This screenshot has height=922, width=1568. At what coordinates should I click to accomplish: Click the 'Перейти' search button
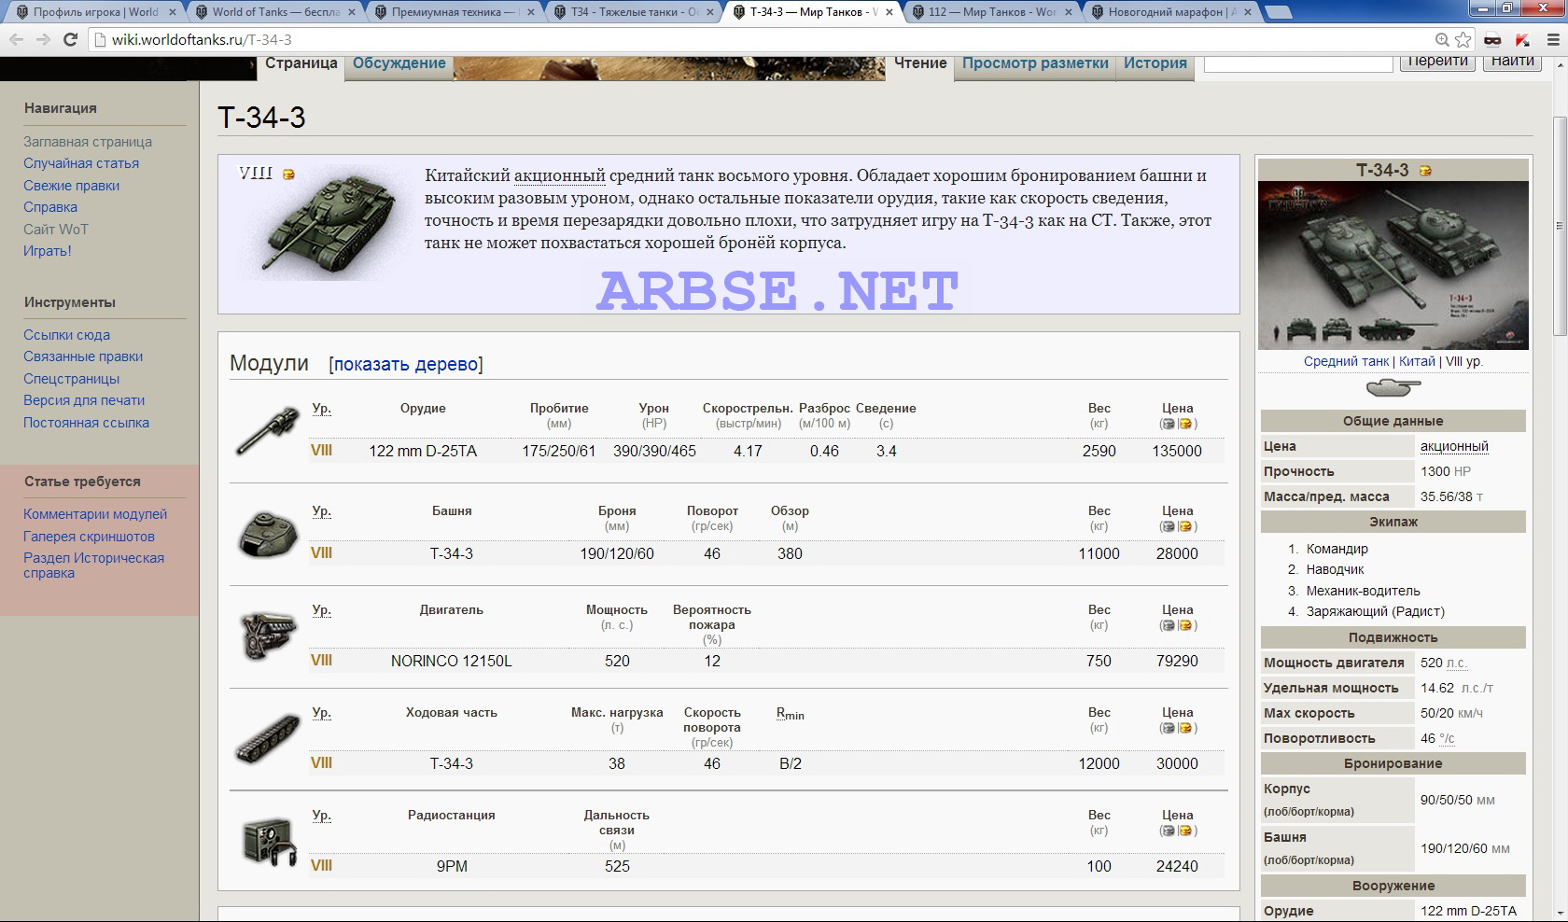(x=1437, y=61)
